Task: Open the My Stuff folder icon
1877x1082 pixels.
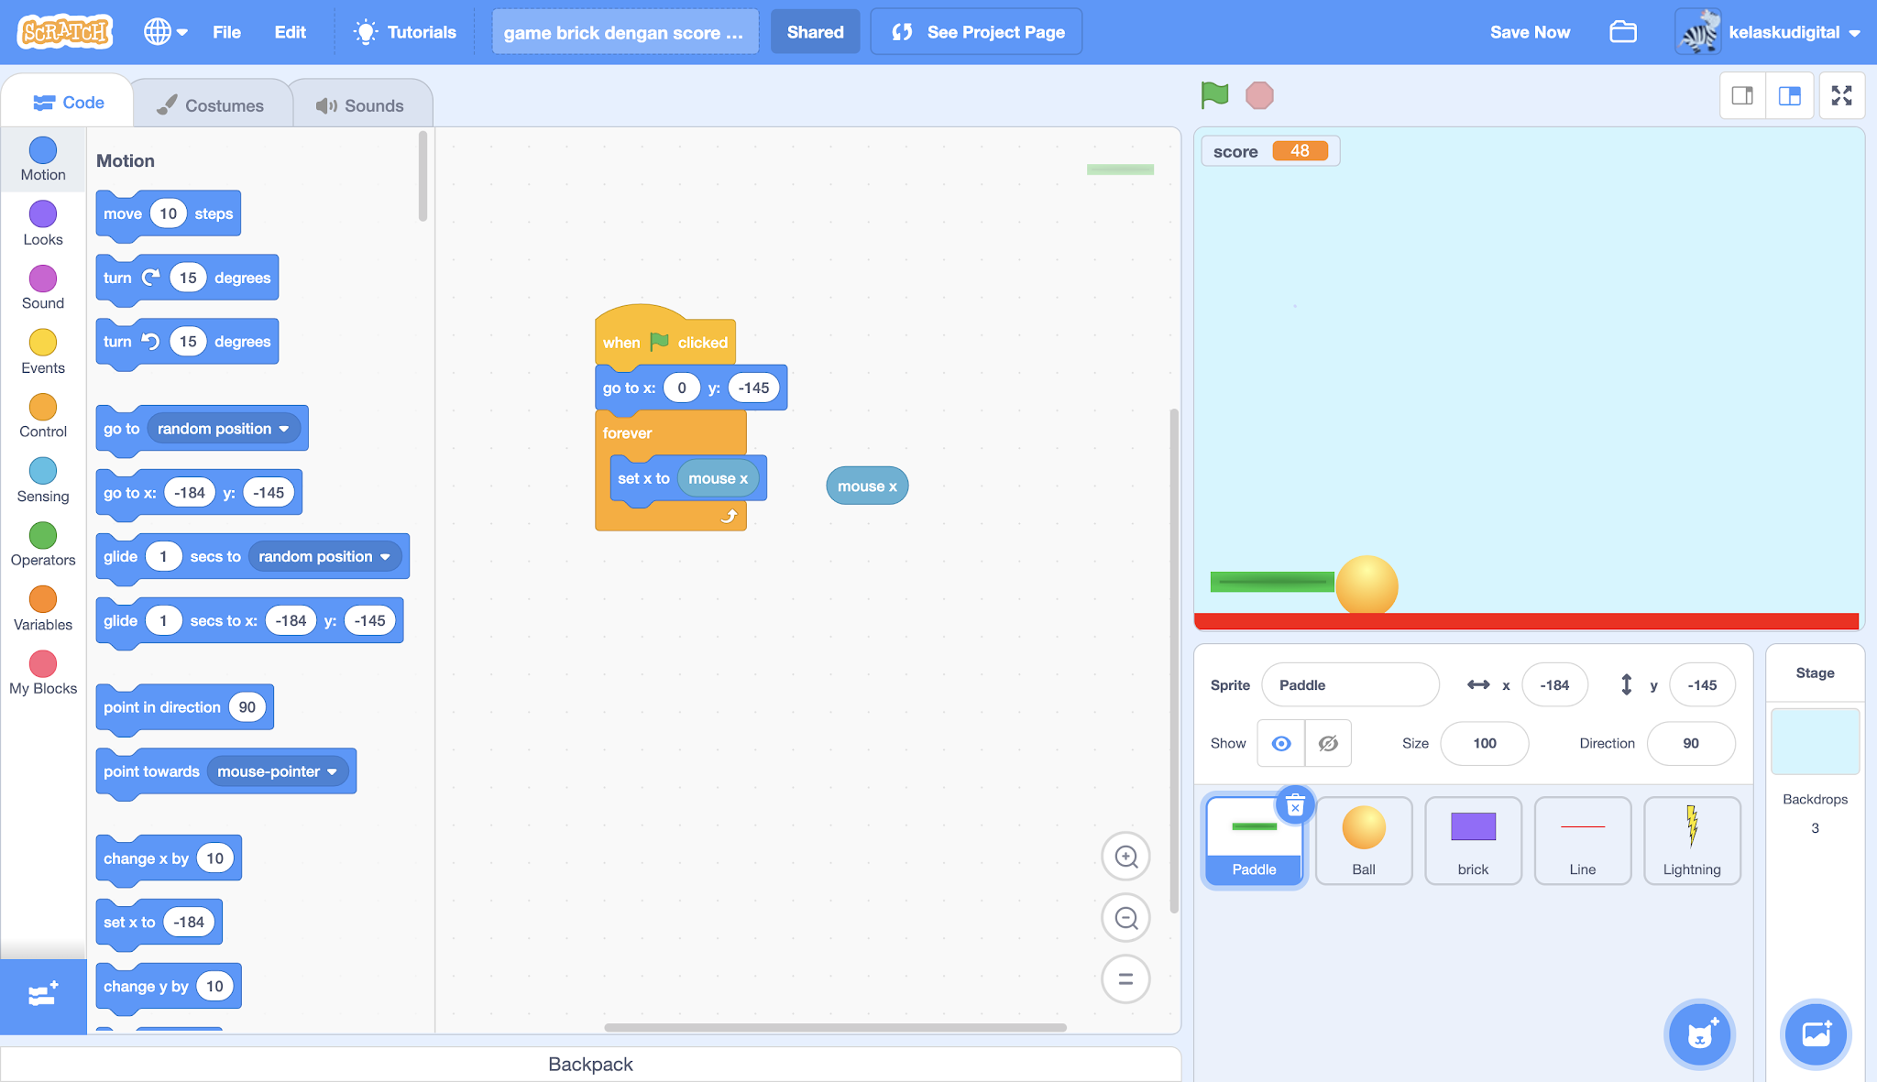Action: [x=1622, y=32]
